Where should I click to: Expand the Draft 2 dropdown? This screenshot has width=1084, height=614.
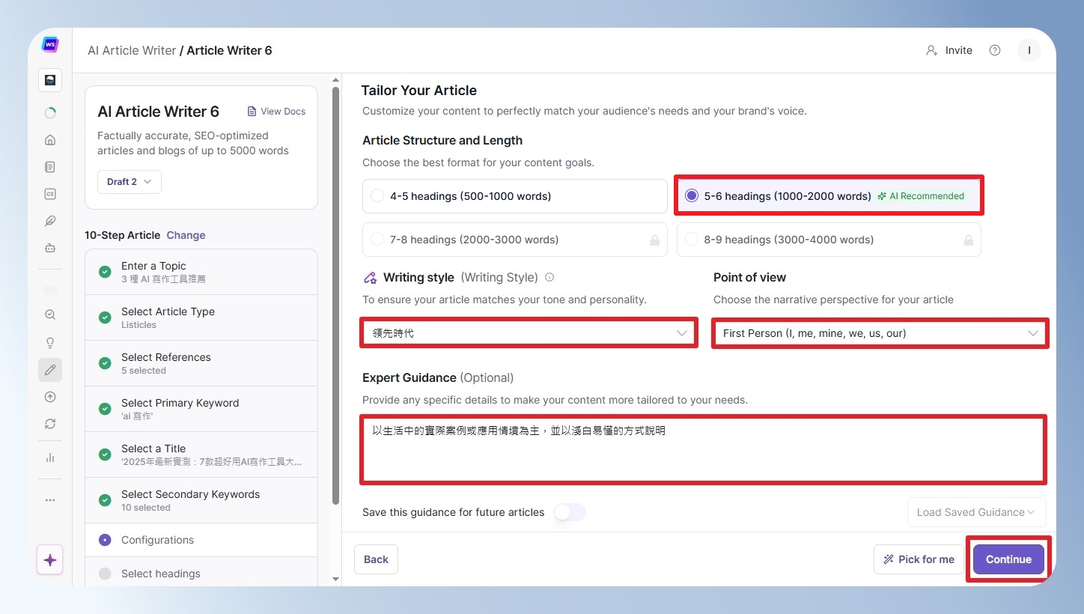[129, 182]
